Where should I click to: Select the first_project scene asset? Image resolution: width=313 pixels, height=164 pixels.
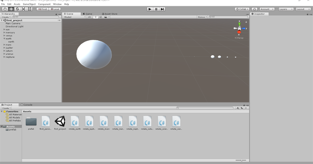[60, 122]
